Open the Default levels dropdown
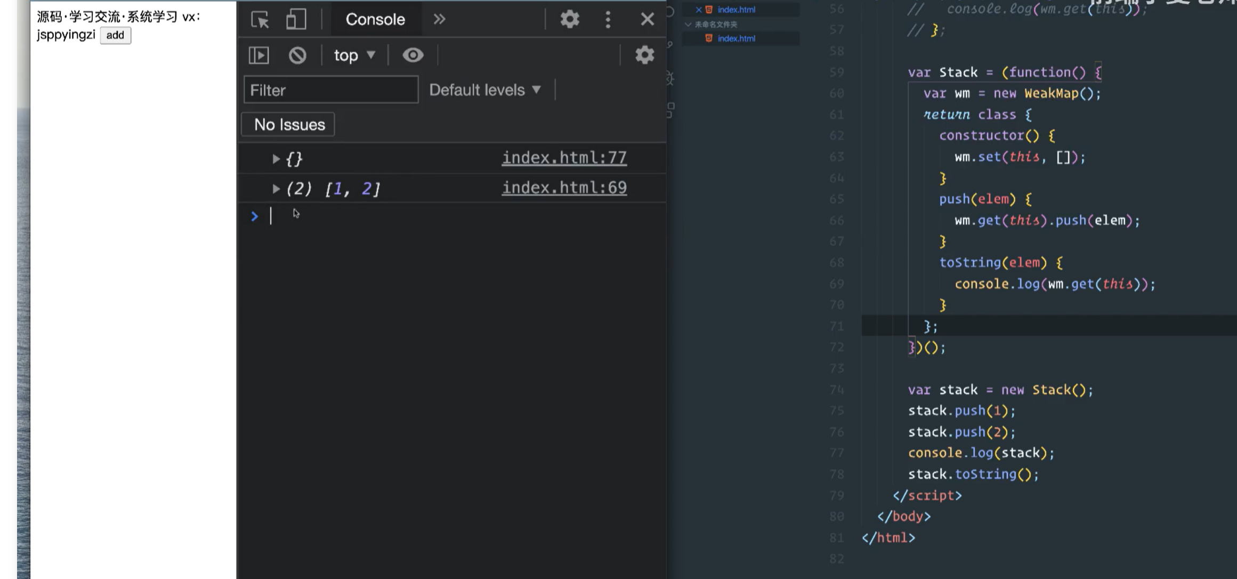Viewport: 1237px width, 579px height. pyautogui.click(x=485, y=90)
